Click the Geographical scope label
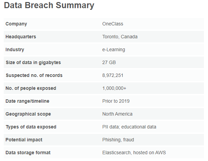Viewport: 208px width, 161px height. (28, 114)
